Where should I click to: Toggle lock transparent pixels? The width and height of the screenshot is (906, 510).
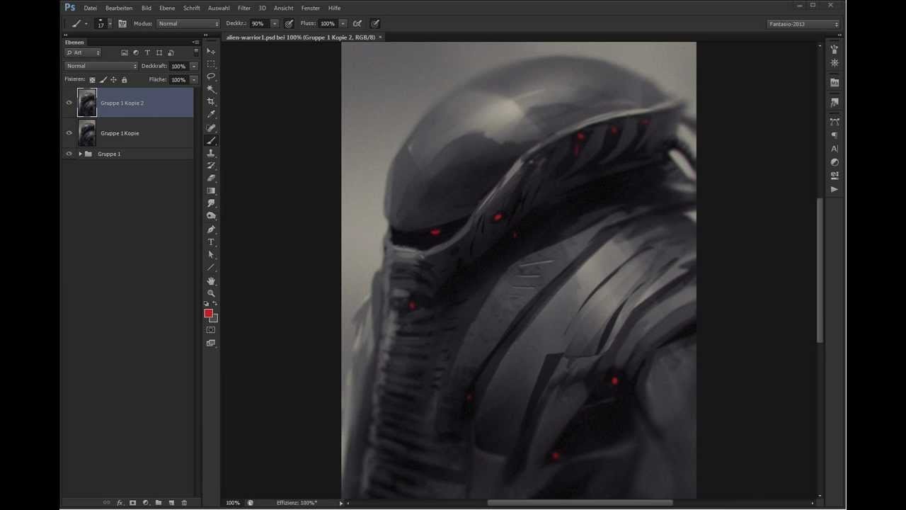92,80
